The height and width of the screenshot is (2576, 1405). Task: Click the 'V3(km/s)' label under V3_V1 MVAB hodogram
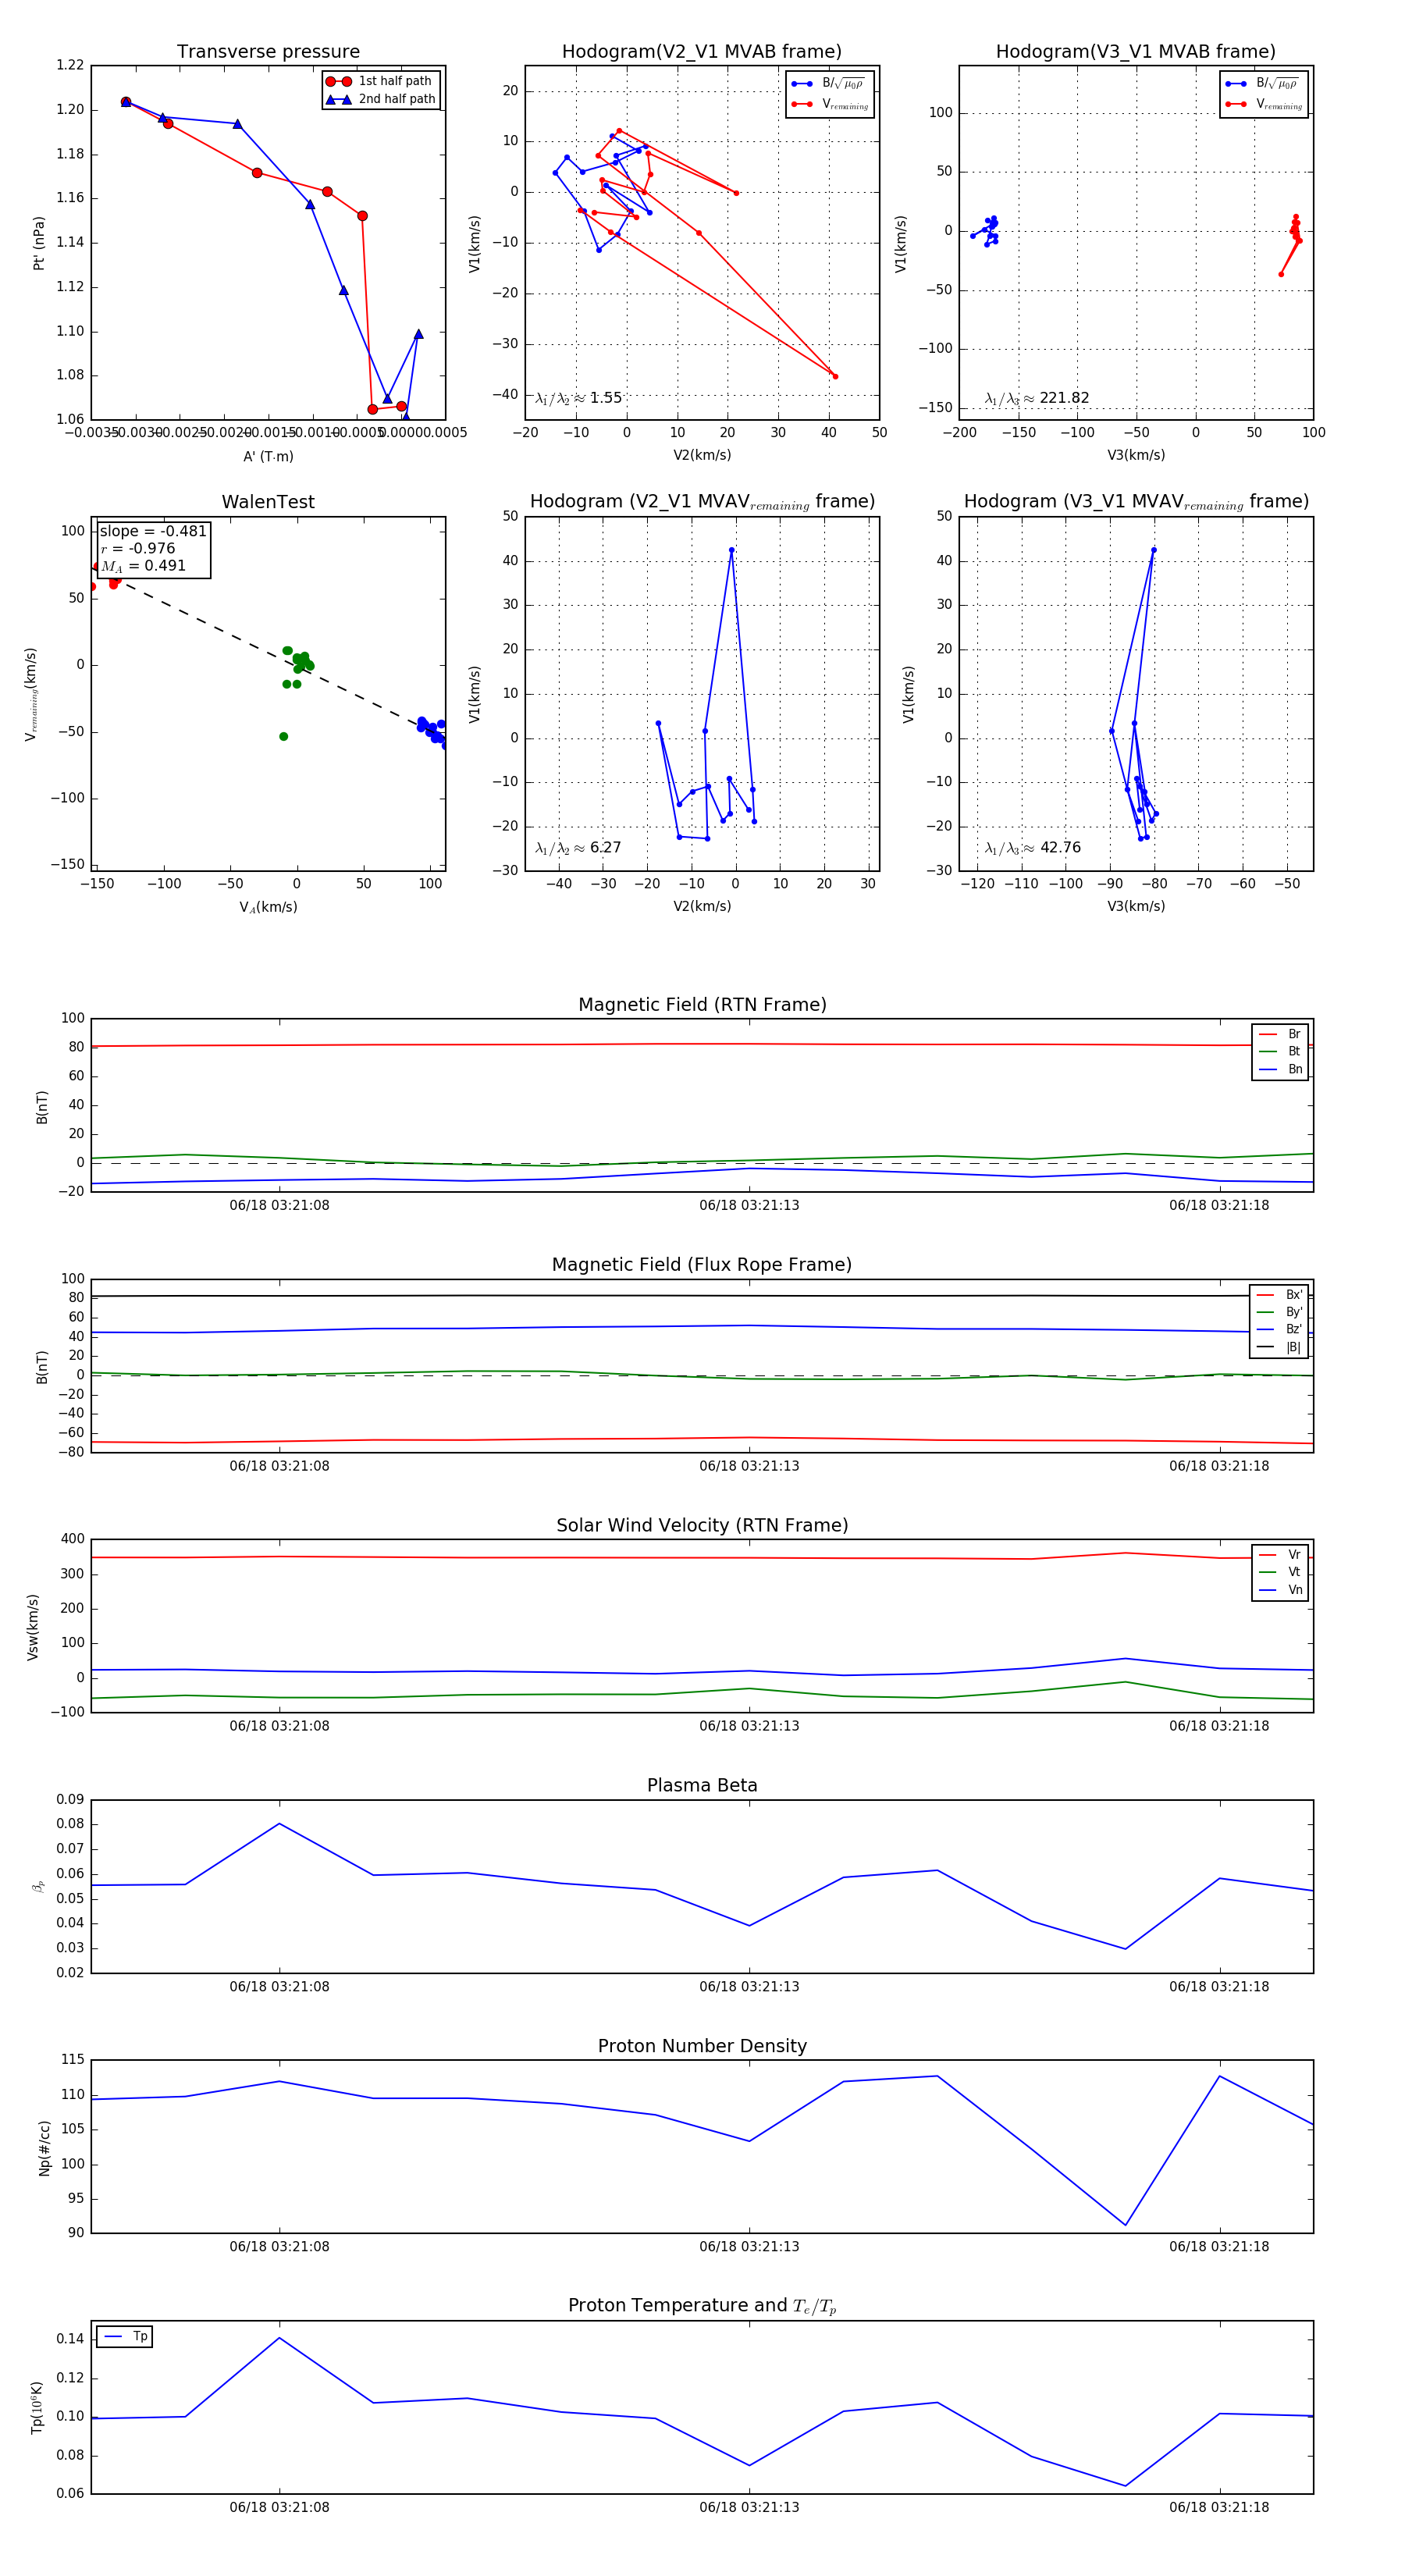(x=1136, y=455)
